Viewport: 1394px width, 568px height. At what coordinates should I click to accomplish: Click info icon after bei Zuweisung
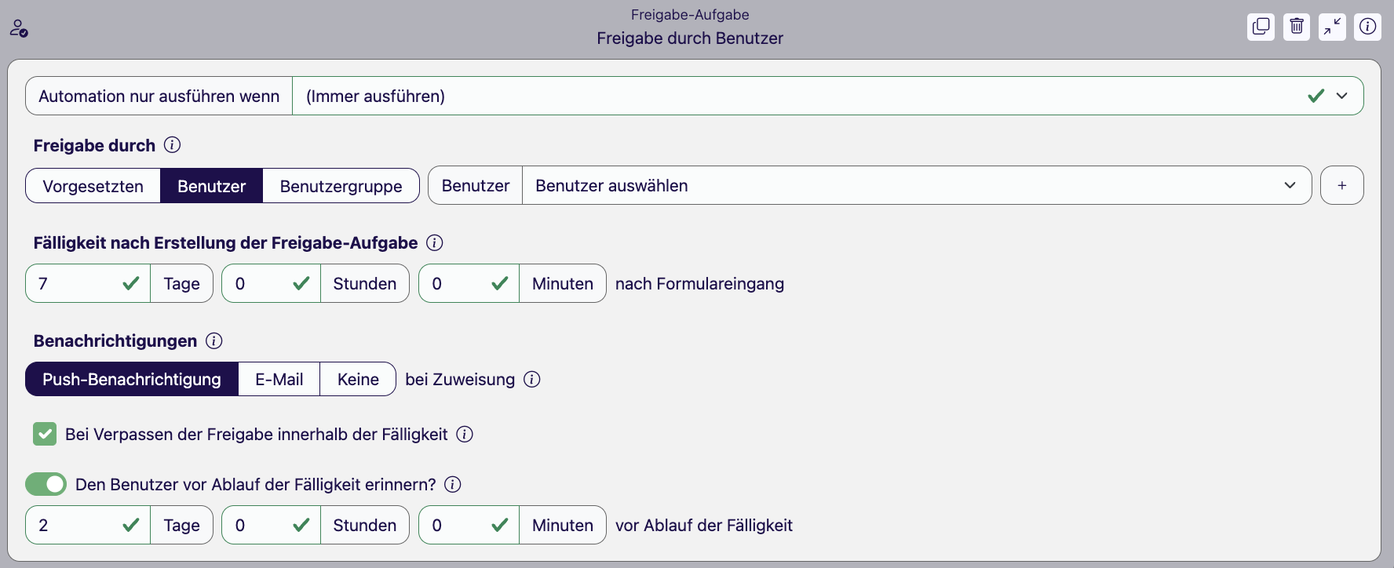(532, 380)
